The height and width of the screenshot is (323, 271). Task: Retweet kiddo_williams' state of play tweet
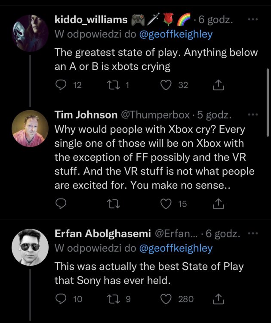click(114, 85)
